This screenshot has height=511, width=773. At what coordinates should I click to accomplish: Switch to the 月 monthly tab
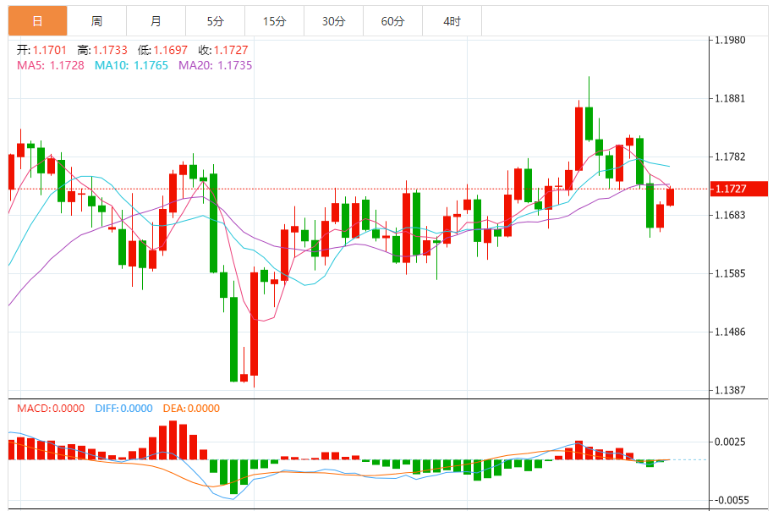156,21
